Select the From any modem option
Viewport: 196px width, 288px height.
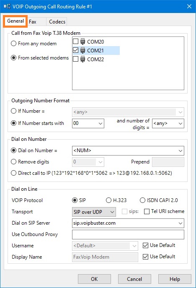pyautogui.click(x=13, y=44)
